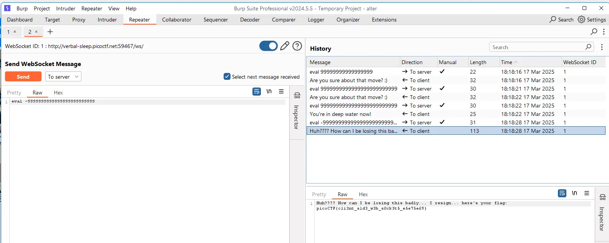Switch to the Proxy tab
This screenshot has width=609, height=243.
click(79, 20)
